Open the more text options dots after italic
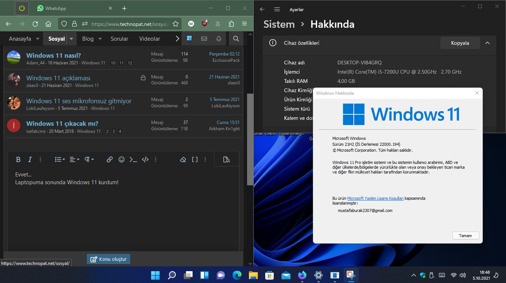 pyautogui.click(x=40, y=159)
